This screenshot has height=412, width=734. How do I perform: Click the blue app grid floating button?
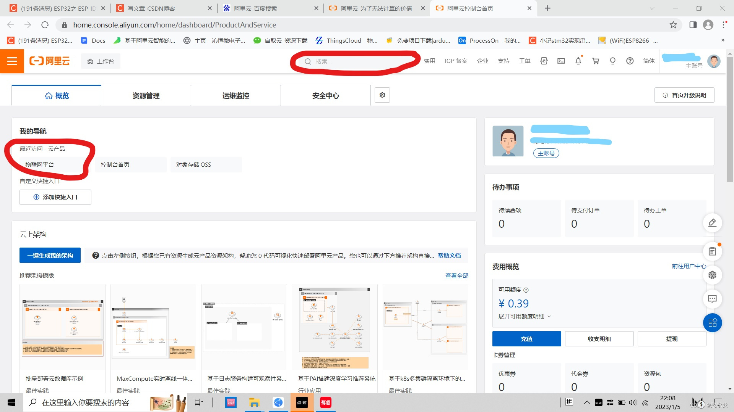(712, 323)
